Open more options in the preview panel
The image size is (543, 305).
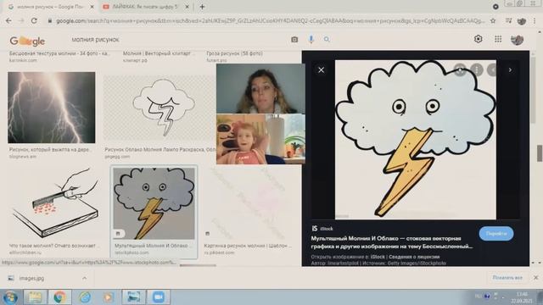477,70
